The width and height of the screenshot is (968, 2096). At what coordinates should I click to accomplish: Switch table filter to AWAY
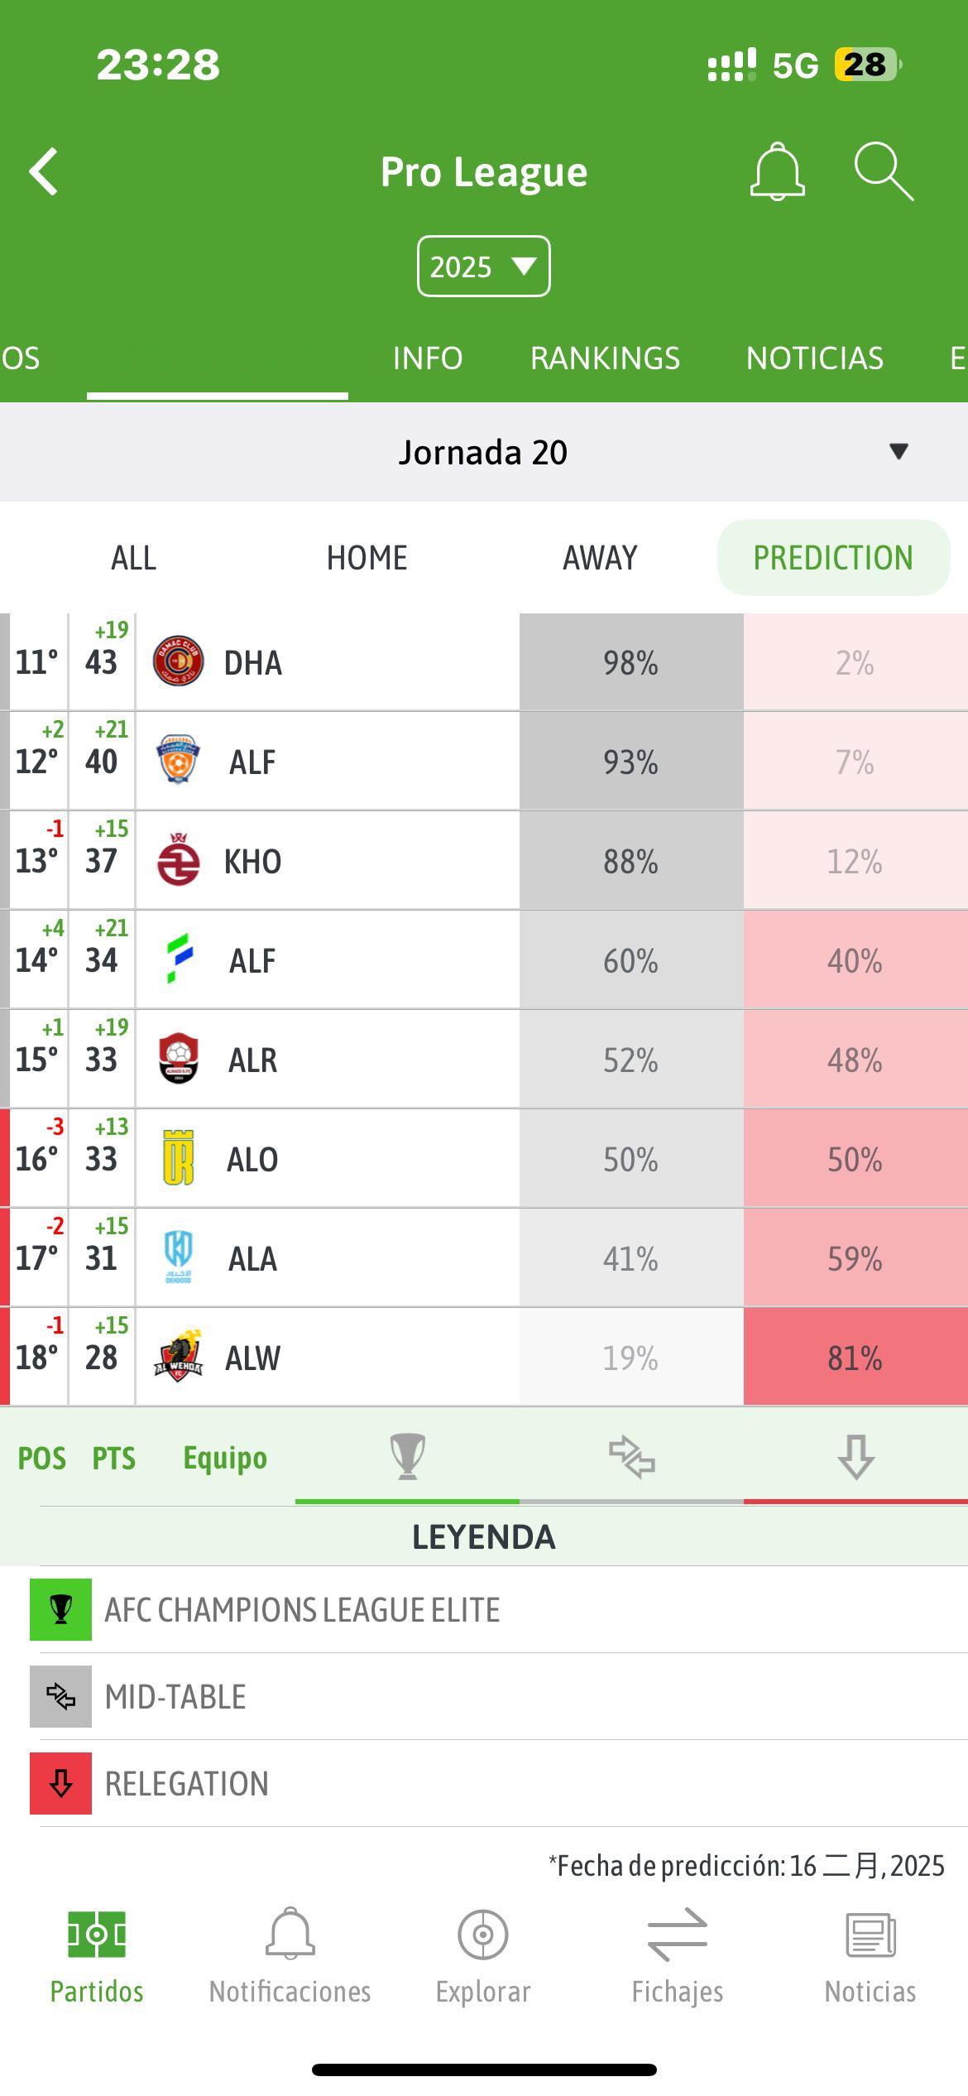600,557
